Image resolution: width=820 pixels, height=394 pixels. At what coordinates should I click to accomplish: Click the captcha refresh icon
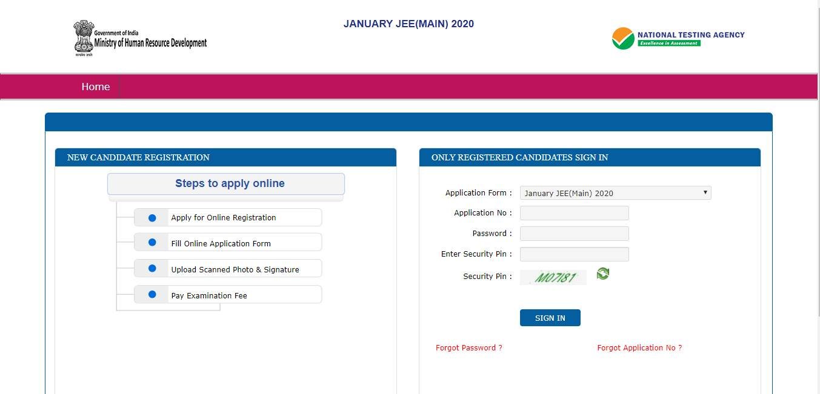point(602,274)
